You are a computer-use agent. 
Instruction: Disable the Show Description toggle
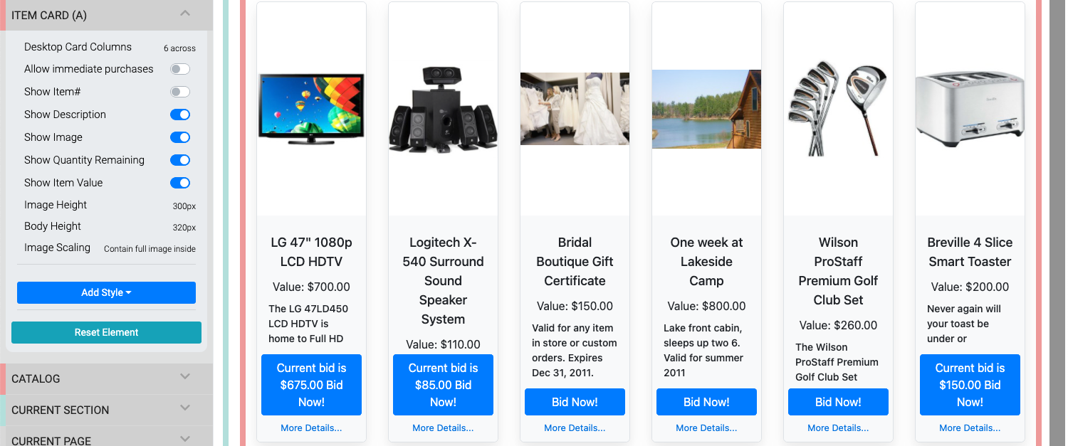tap(180, 115)
